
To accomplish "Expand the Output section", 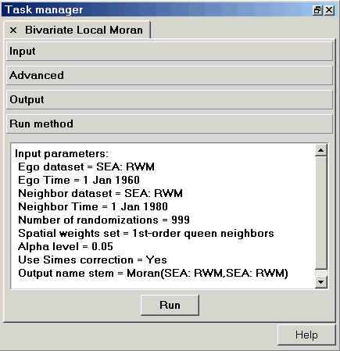I will (x=170, y=99).
